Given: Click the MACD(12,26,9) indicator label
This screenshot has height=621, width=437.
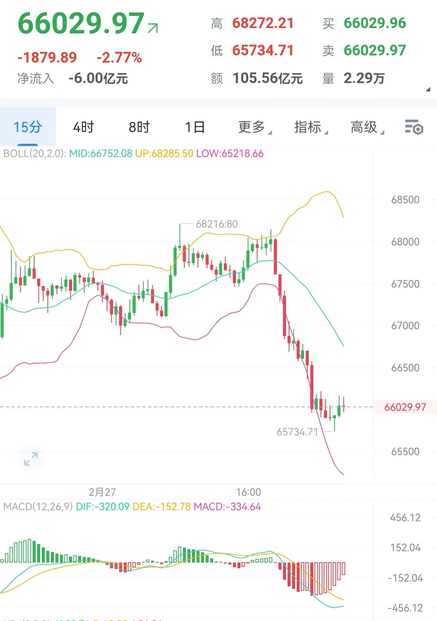Looking at the screenshot, I should pos(38,507).
